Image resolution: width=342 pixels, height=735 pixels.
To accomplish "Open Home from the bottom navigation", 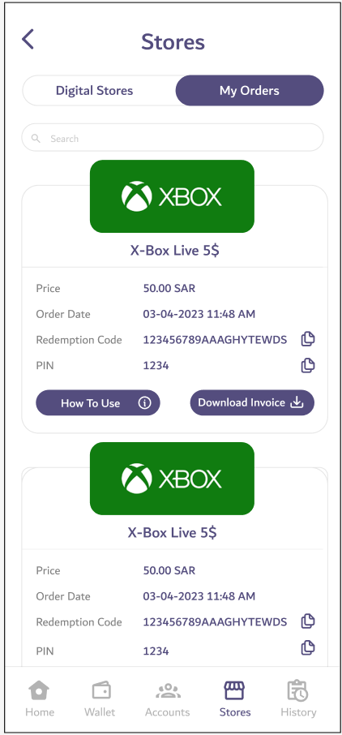I will (x=40, y=699).
